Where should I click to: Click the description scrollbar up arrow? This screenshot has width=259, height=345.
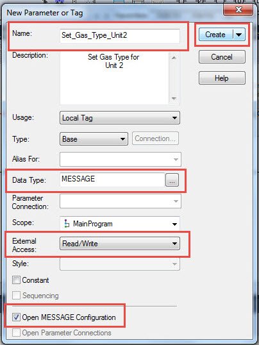[x=174, y=58]
